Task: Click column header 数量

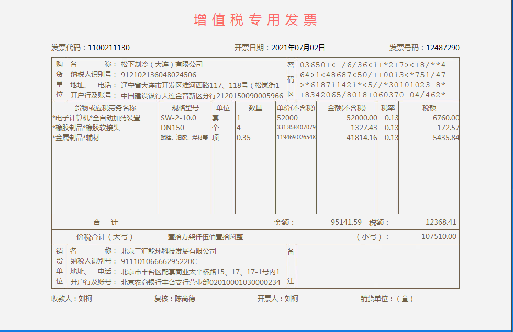Action: 255,108
